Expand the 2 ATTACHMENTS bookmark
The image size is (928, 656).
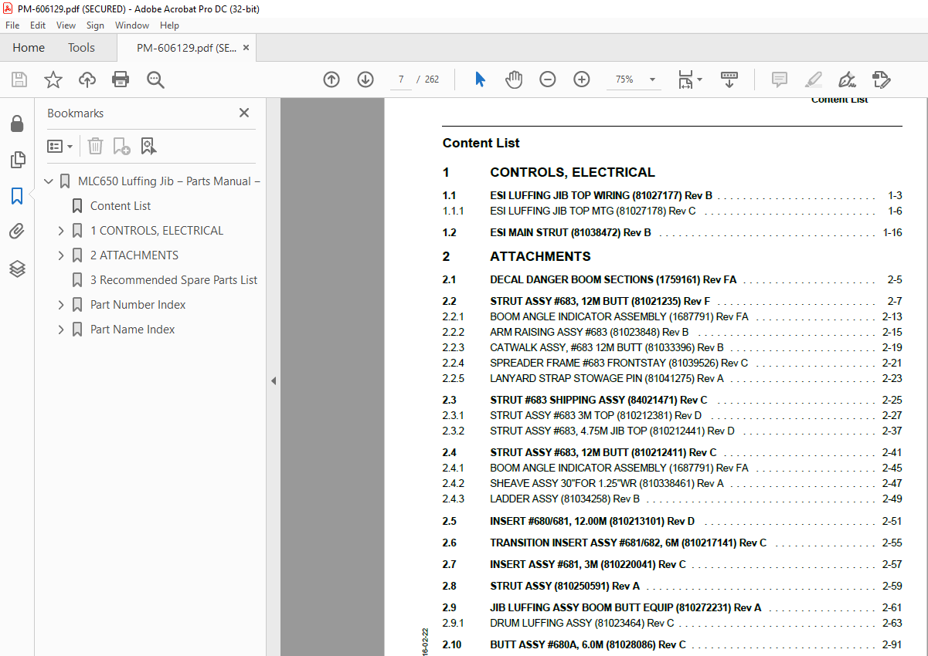tap(61, 255)
